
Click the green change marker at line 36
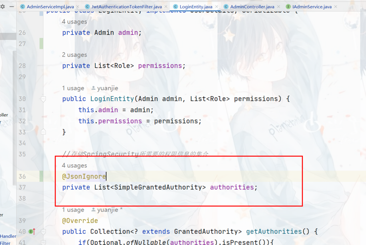tap(41, 177)
